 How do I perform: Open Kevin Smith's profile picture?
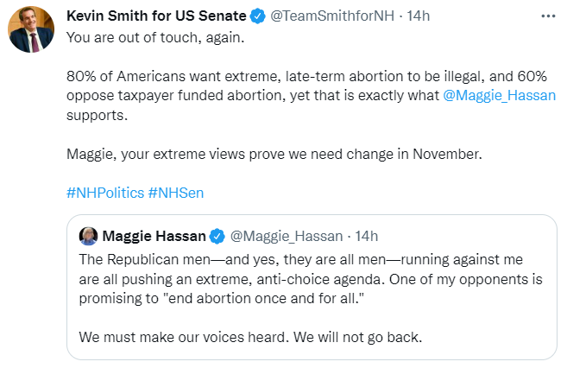point(32,32)
